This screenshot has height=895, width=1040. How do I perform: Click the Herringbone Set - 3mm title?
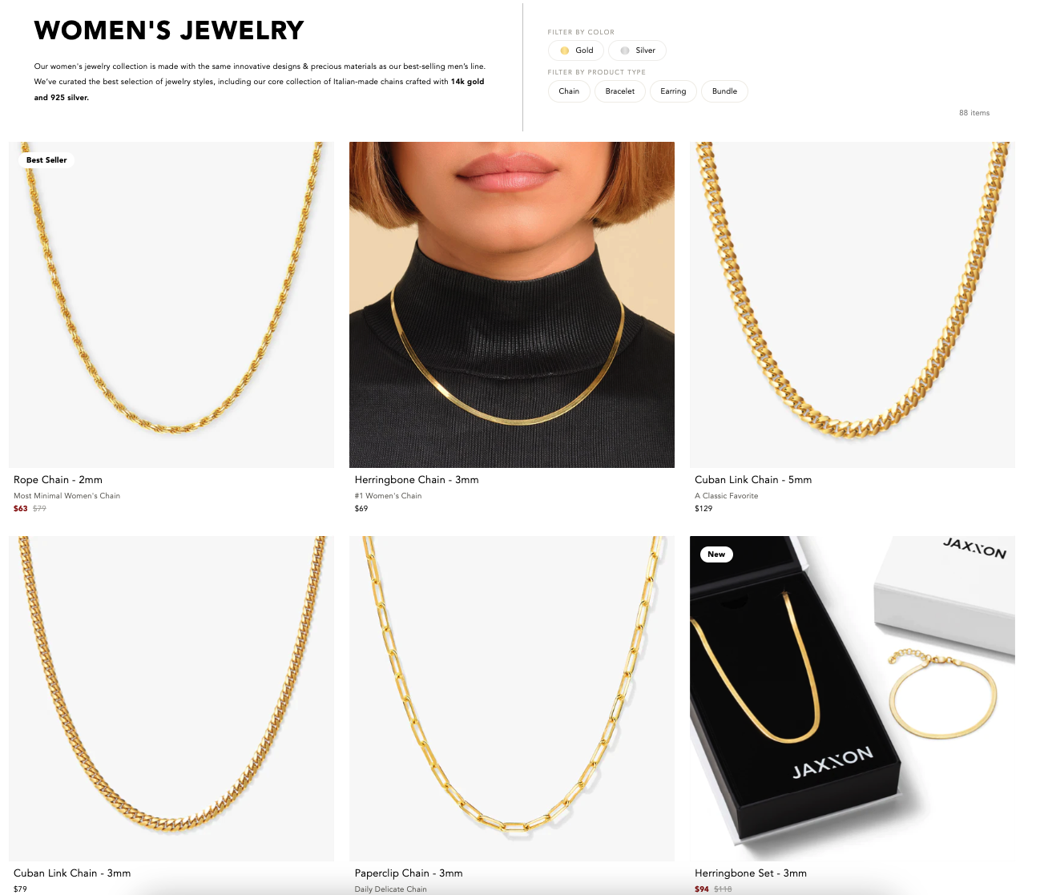[x=751, y=873]
